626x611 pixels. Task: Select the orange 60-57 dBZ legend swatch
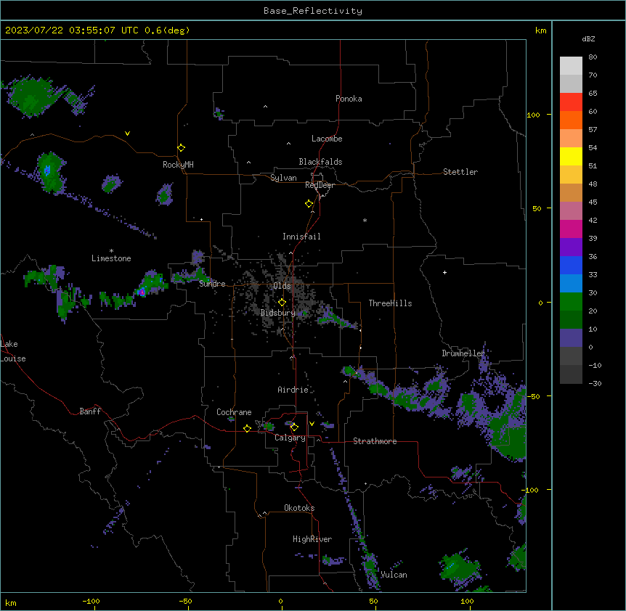tap(571, 120)
